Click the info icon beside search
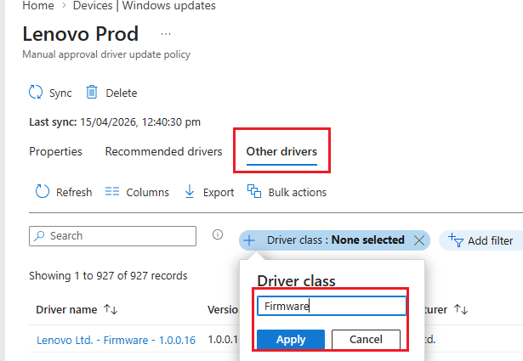 pos(218,235)
